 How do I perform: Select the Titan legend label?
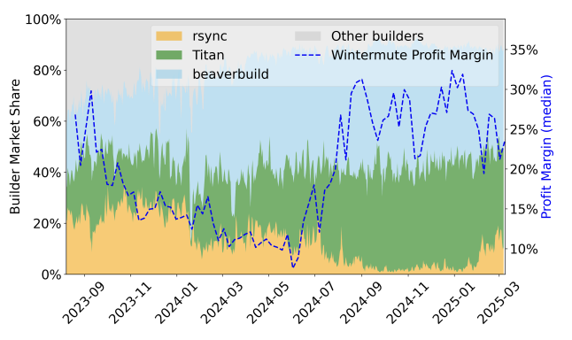pos(208,55)
